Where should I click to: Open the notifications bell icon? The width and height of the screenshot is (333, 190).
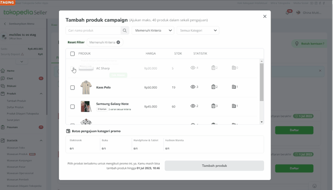287,13
